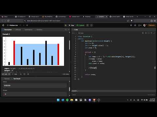
Task: Open the taskbar clock and date
Action: [x=152, y=100]
